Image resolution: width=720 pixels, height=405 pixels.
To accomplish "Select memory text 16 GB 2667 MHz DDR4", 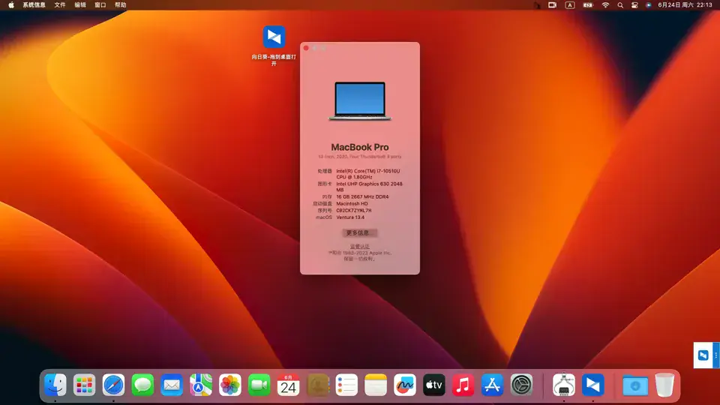I will 362,196.
